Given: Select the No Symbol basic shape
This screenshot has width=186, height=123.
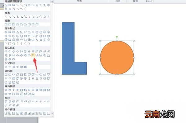Looking at the screenshot, I should click(18, 40).
